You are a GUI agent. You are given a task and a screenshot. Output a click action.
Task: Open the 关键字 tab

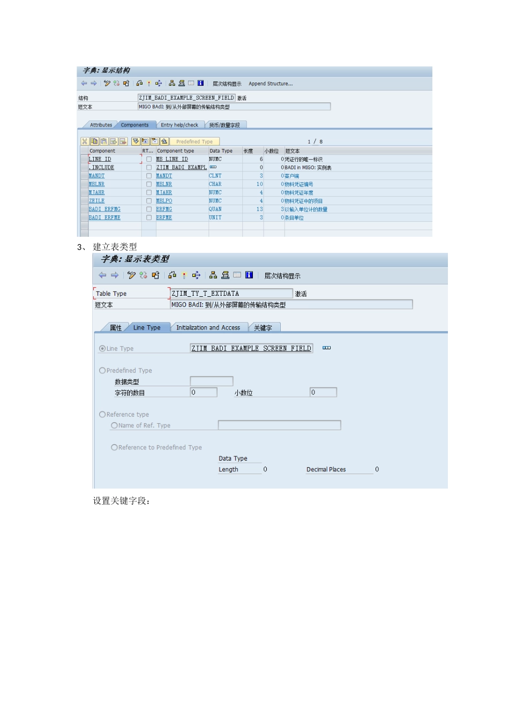(x=263, y=327)
